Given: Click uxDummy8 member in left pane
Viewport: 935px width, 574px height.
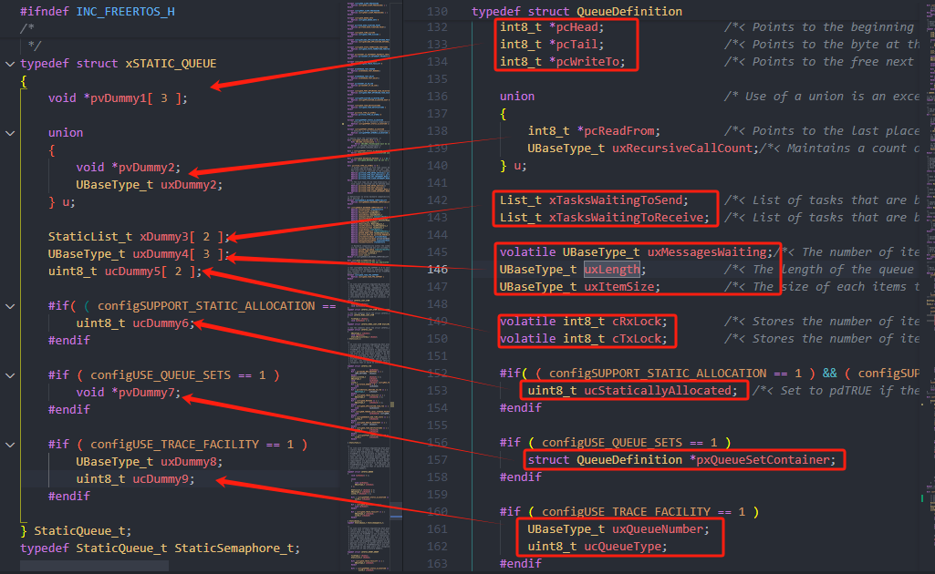Looking at the screenshot, I should click(189, 462).
